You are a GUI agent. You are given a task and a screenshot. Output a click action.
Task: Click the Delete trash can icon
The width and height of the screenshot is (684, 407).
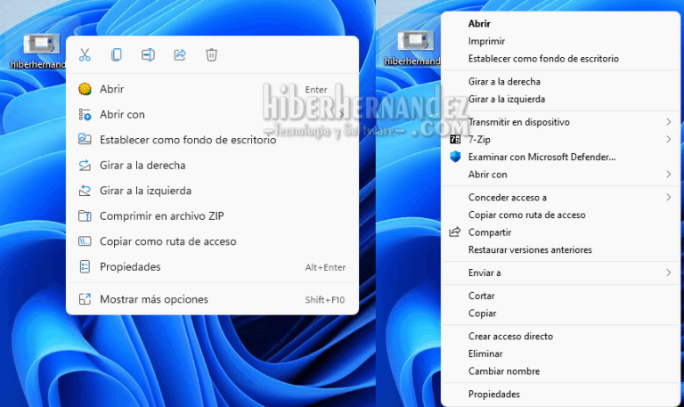pos(211,55)
